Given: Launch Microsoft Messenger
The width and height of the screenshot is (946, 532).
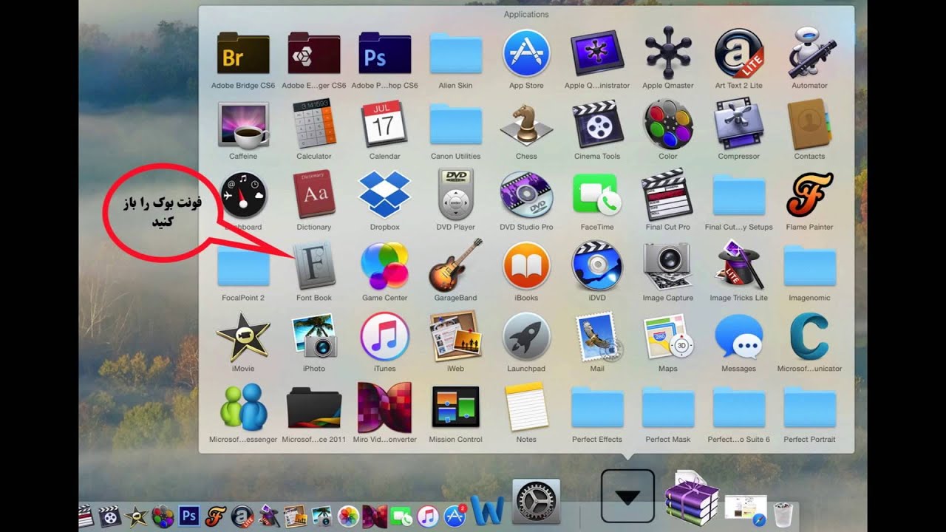Looking at the screenshot, I should click(x=243, y=407).
